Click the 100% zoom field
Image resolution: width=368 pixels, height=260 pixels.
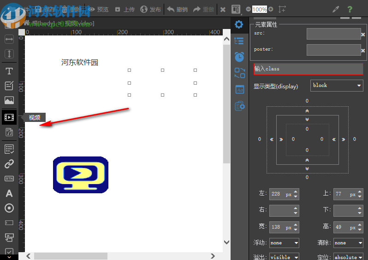pyautogui.click(x=259, y=9)
